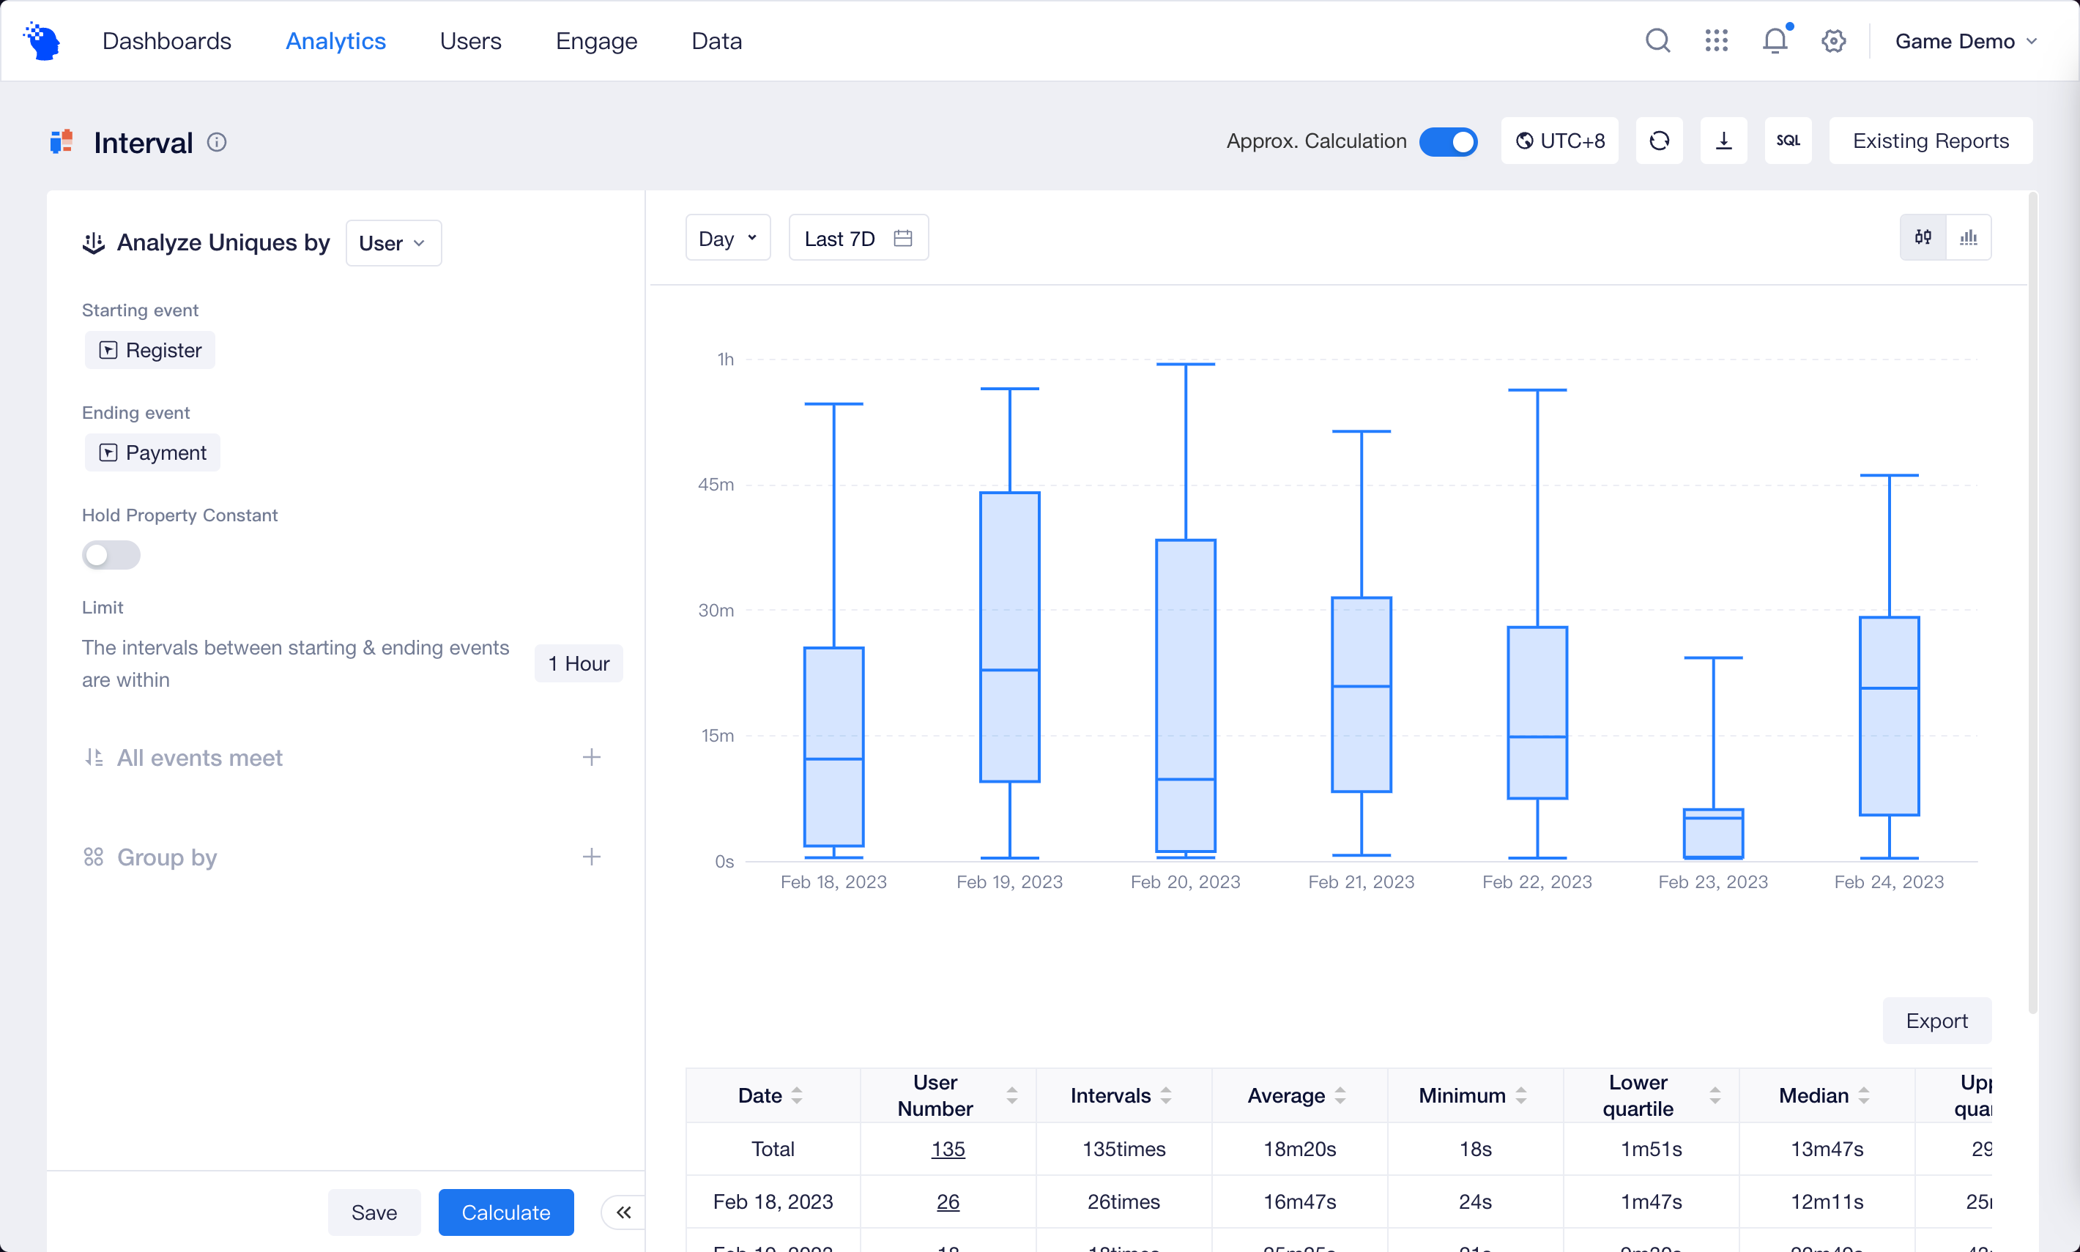The image size is (2080, 1252).
Task: Click the Feb 24, 2023 box in chart
Action: pyautogui.click(x=1890, y=716)
